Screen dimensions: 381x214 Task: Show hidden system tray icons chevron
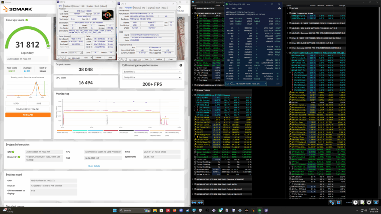[x=357, y=210]
